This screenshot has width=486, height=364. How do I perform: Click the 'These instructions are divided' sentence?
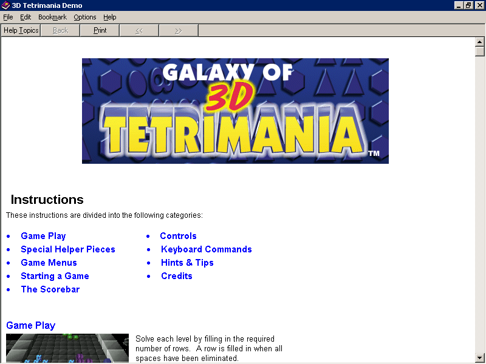104,215
